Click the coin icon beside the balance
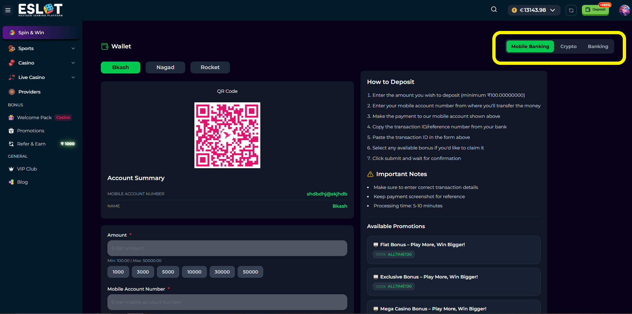 pyautogui.click(x=514, y=10)
